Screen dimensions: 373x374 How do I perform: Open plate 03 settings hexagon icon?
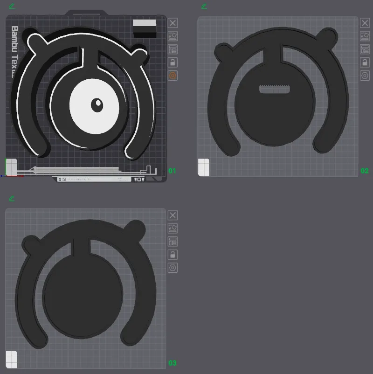pyautogui.click(x=173, y=268)
